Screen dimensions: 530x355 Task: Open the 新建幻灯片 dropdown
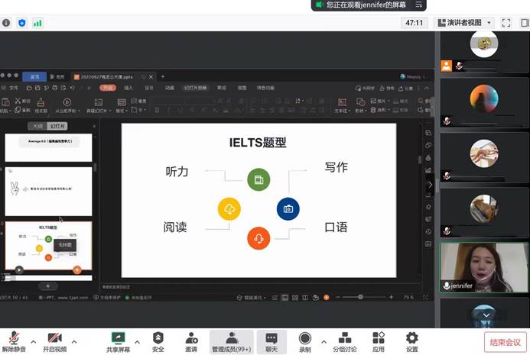99,105
